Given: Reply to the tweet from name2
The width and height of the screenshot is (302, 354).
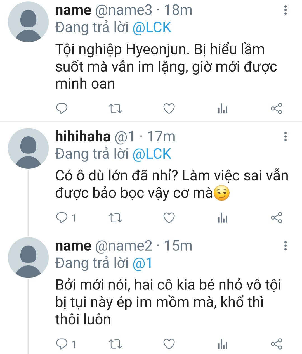Looking at the screenshot, I should [x=62, y=344].
